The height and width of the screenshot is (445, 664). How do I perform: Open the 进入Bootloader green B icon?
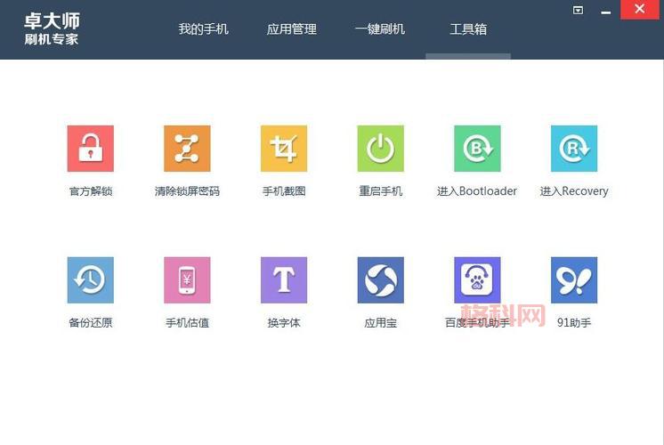click(477, 149)
